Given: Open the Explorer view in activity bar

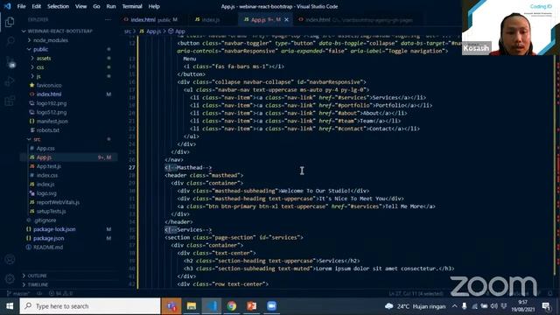Looking at the screenshot, I should pyautogui.click(x=10, y=22).
